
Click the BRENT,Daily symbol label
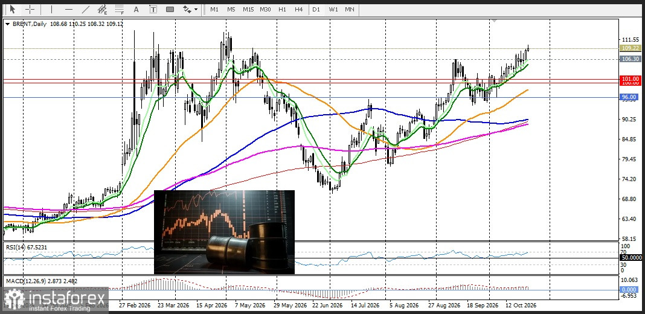[x=30, y=24]
